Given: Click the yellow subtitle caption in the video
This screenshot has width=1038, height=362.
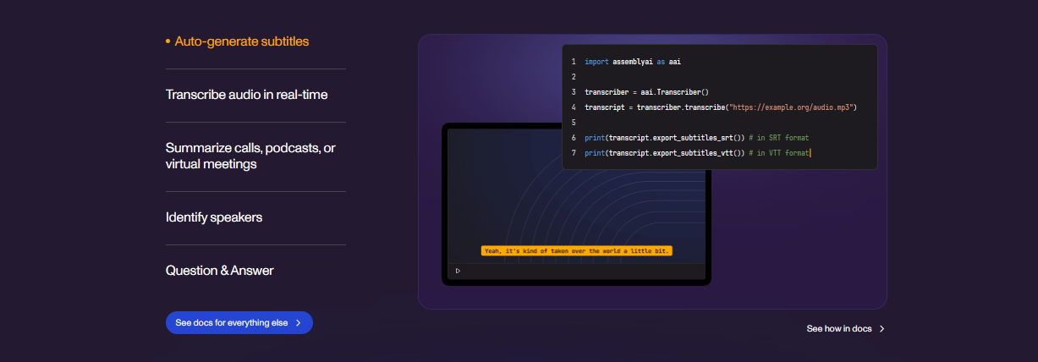Looking at the screenshot, I should (x=576, y=251).
